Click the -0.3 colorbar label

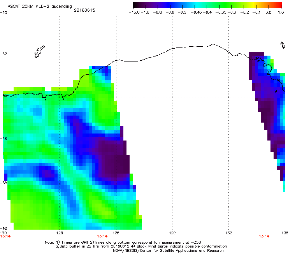232,12
